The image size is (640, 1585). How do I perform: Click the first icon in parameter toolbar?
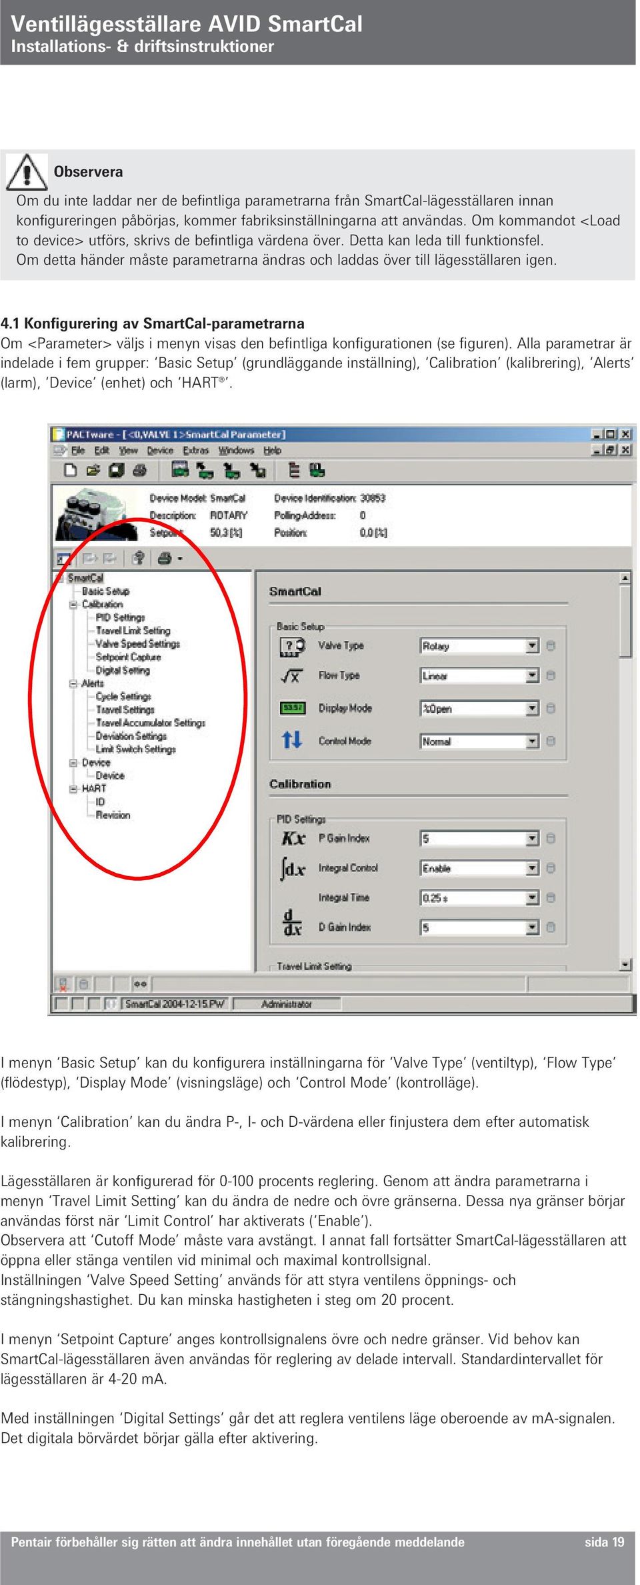63,559
